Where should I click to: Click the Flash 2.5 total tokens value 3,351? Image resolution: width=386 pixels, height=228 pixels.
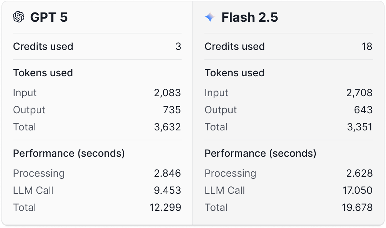[x=360, y=127]
